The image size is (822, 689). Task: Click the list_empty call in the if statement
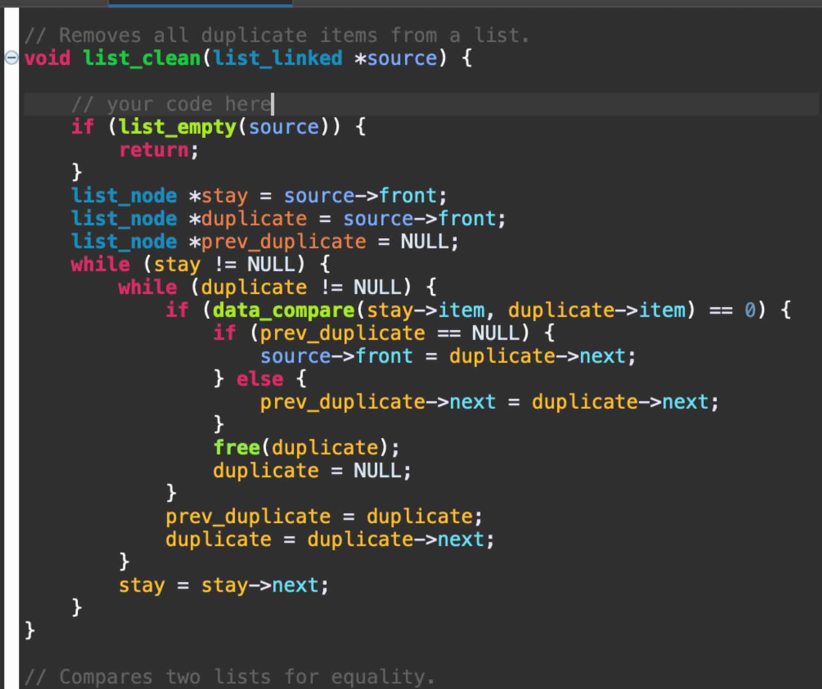point(178,127)
